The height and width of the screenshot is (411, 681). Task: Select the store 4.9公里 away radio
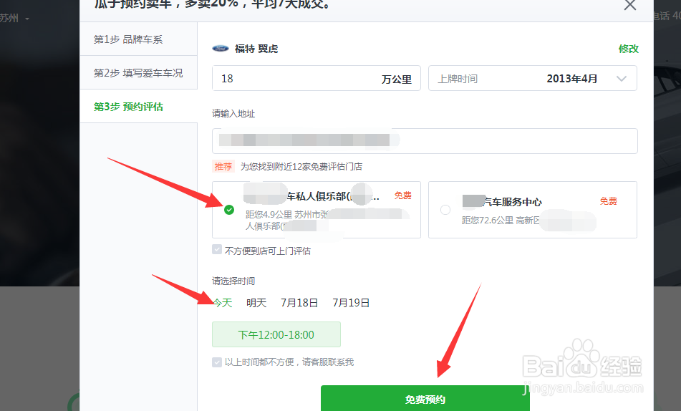pos(229,210)
